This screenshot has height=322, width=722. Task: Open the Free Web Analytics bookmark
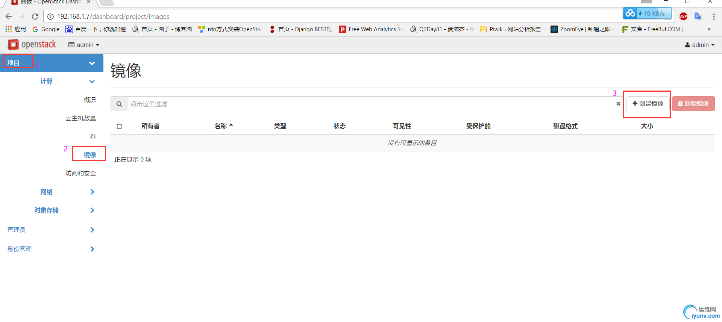(x=371, y=29)
